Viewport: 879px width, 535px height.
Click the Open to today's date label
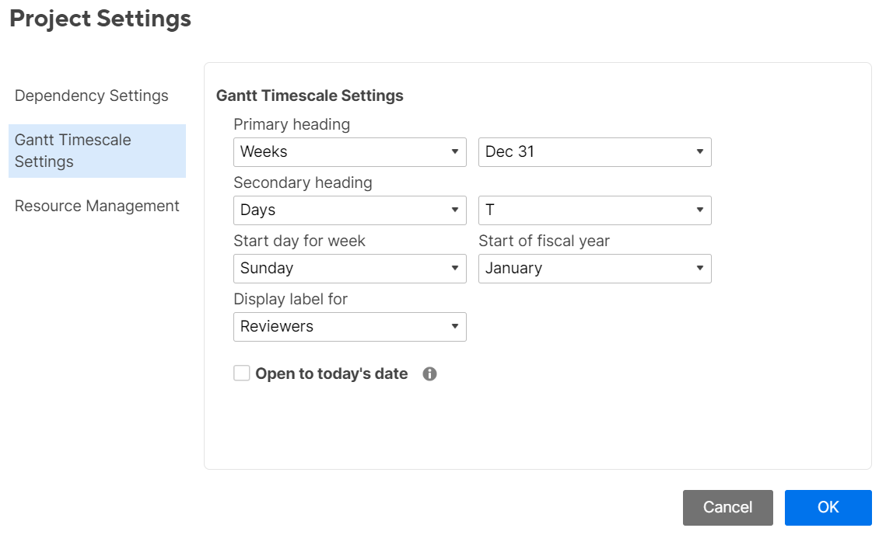pyautogui.click(x=331, y=374)
